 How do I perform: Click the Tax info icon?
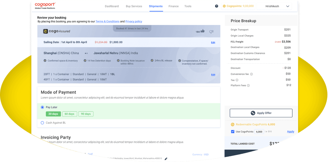[237, 80]
